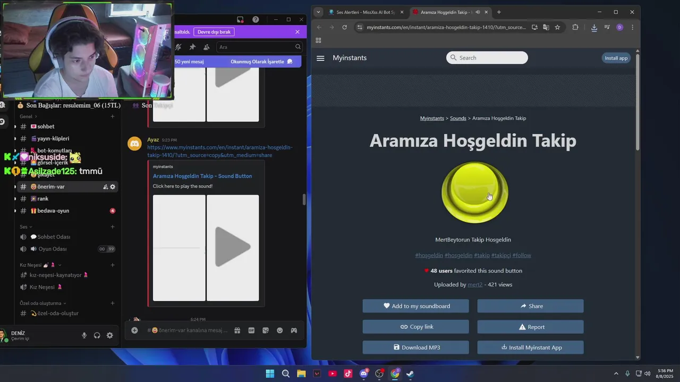680x382 pixels.
Task: Open Discord inbox icon
Action: click(240, 20)
